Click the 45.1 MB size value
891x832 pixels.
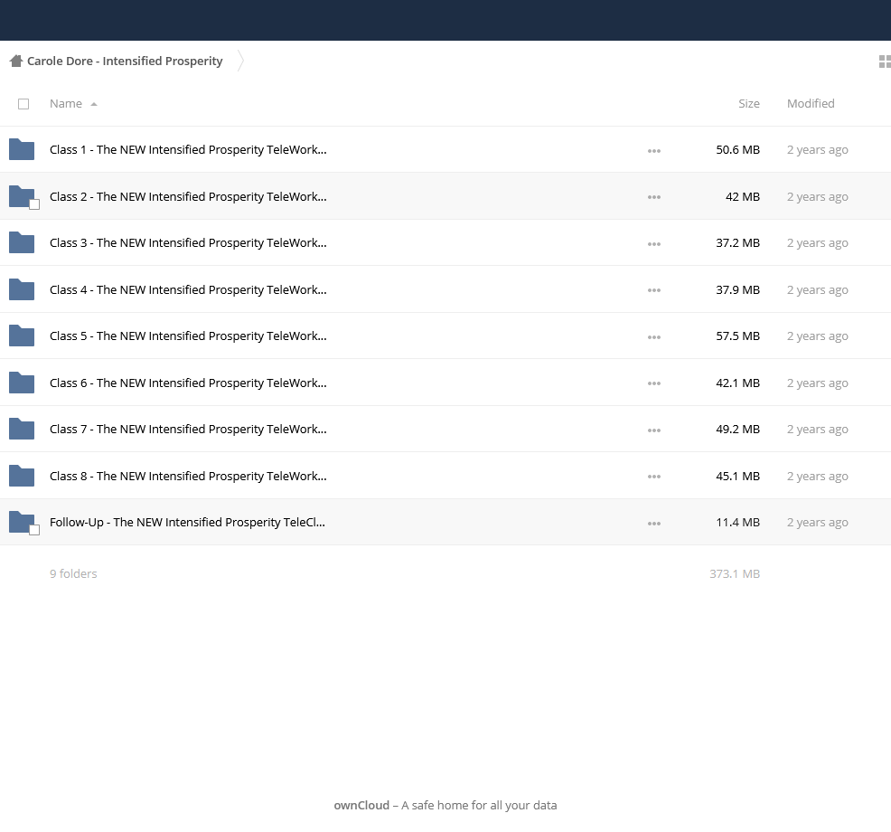coord(737,476)
